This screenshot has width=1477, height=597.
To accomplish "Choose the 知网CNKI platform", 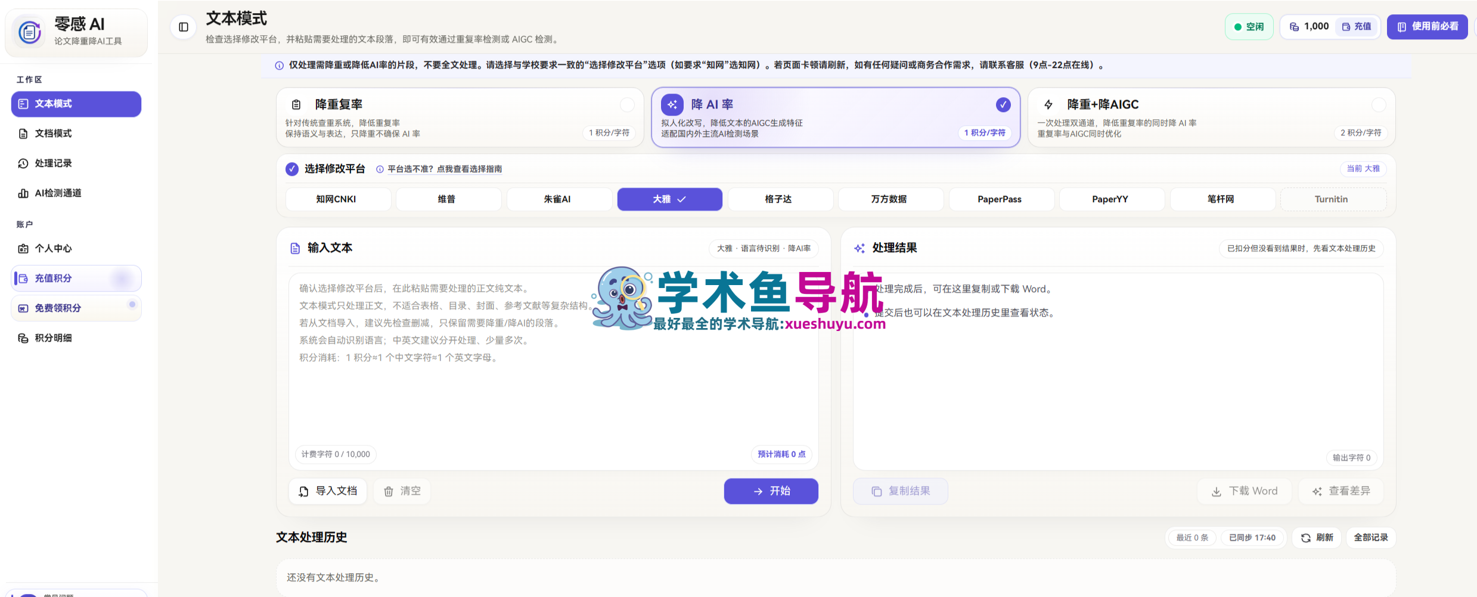I will coord(338,199).
